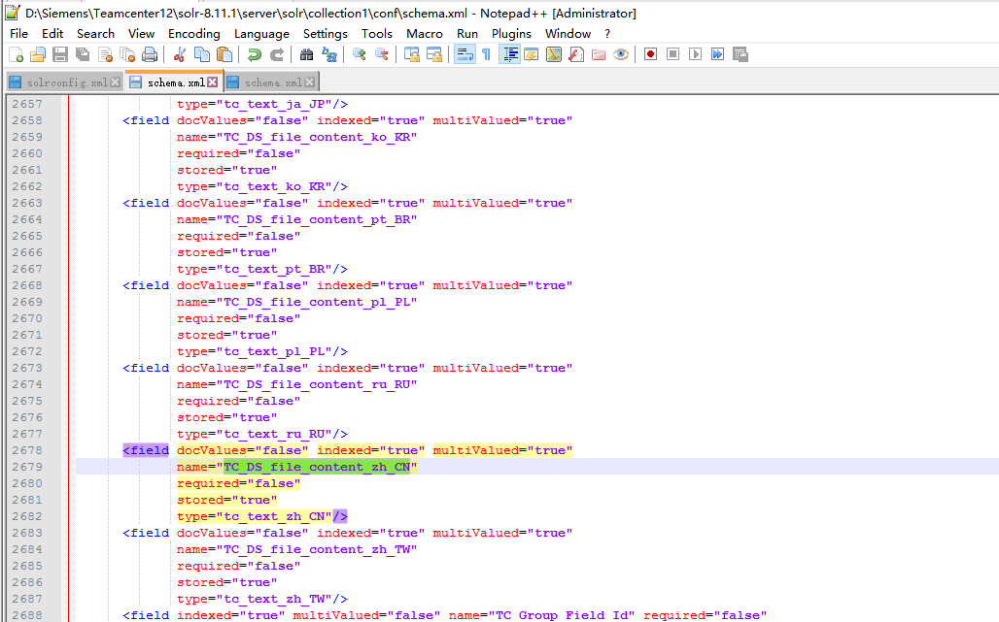Start macro recording with the red dot
The width and height of the screenshot is (999, 622).
[x=650, y=54]
